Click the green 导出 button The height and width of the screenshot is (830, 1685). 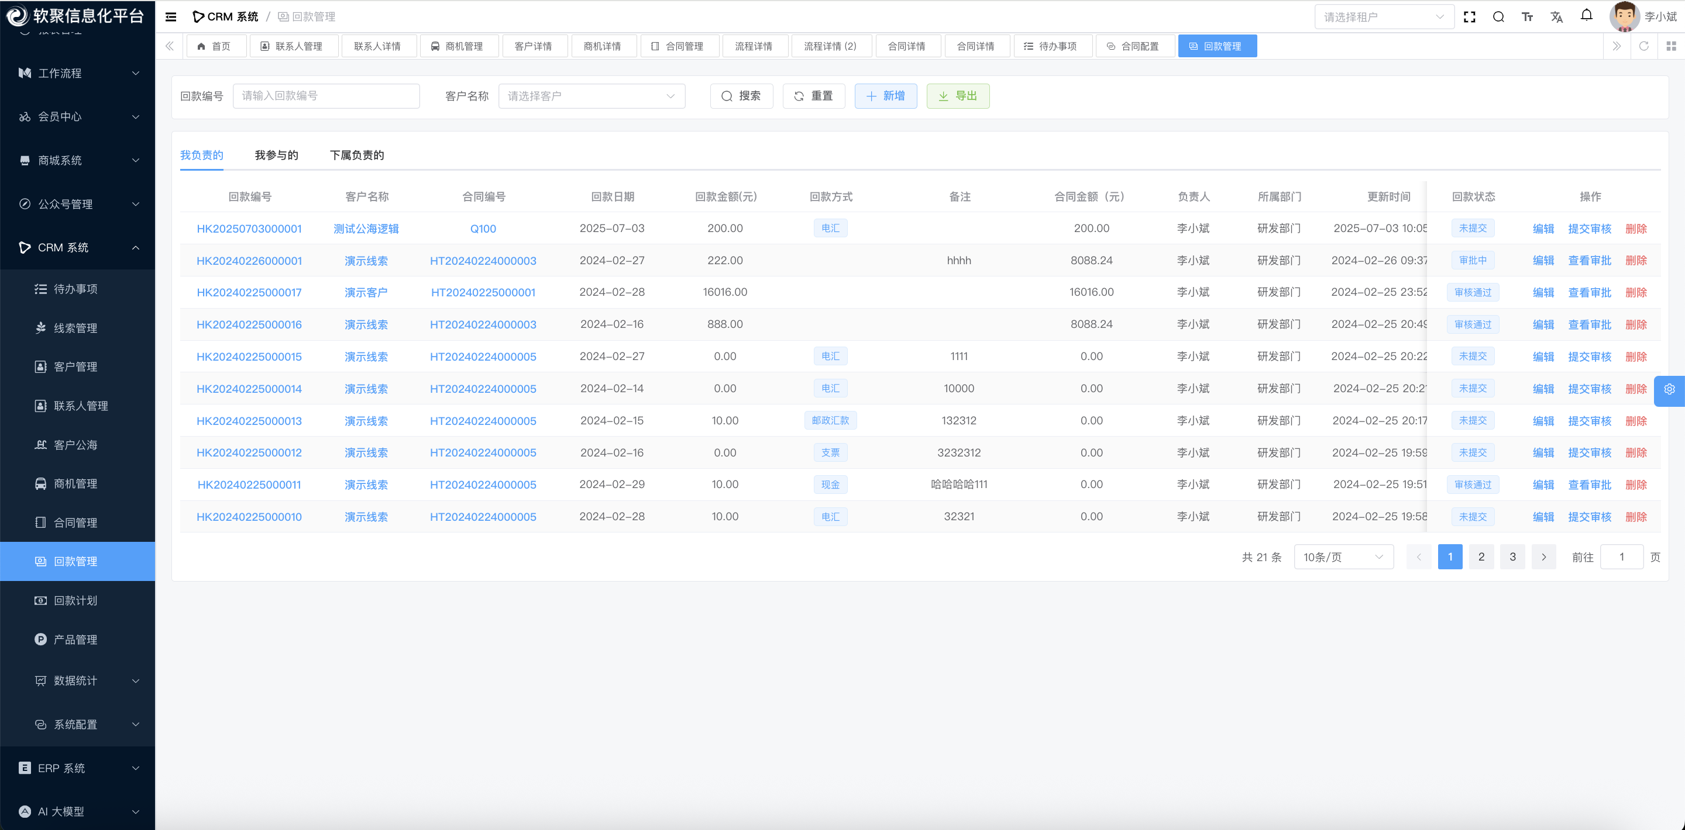957,96
